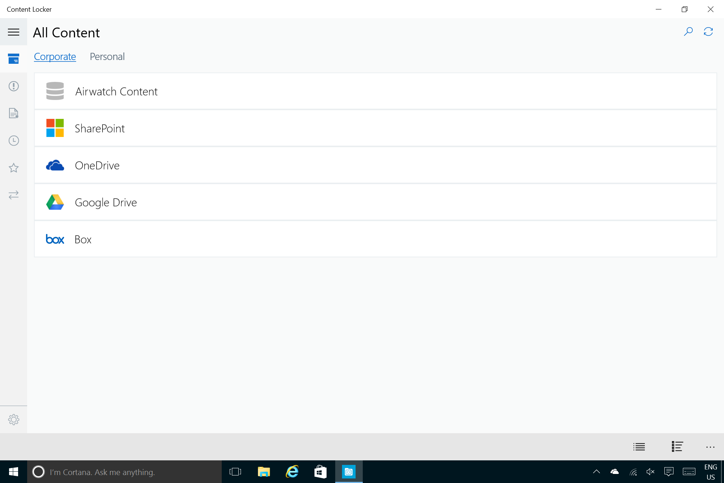Open new documents icon in sidebar
This screenshot has width=724, height=483.
14,113
